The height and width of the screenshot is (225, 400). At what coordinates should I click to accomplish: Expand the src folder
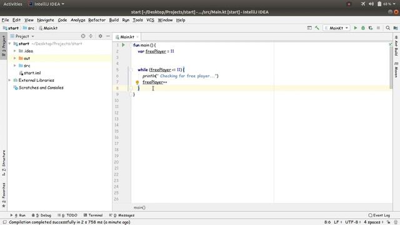click(15, 66)
